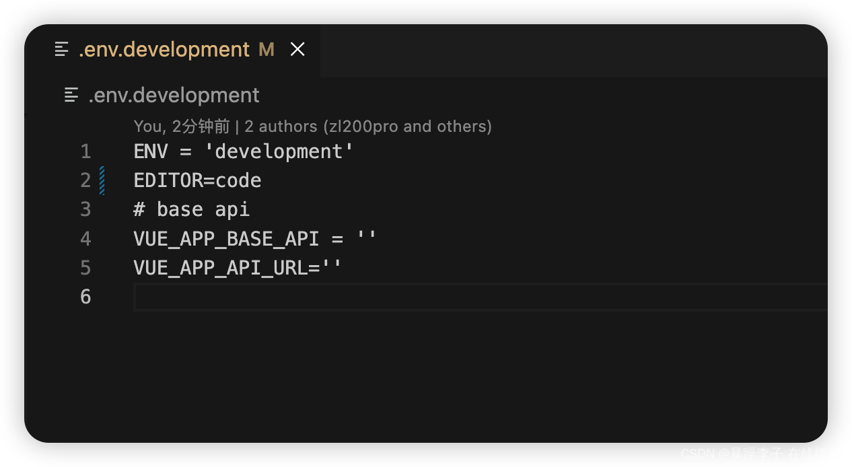Click the M modified indicator in the tab
852x467 pixels.
[267, 50]
